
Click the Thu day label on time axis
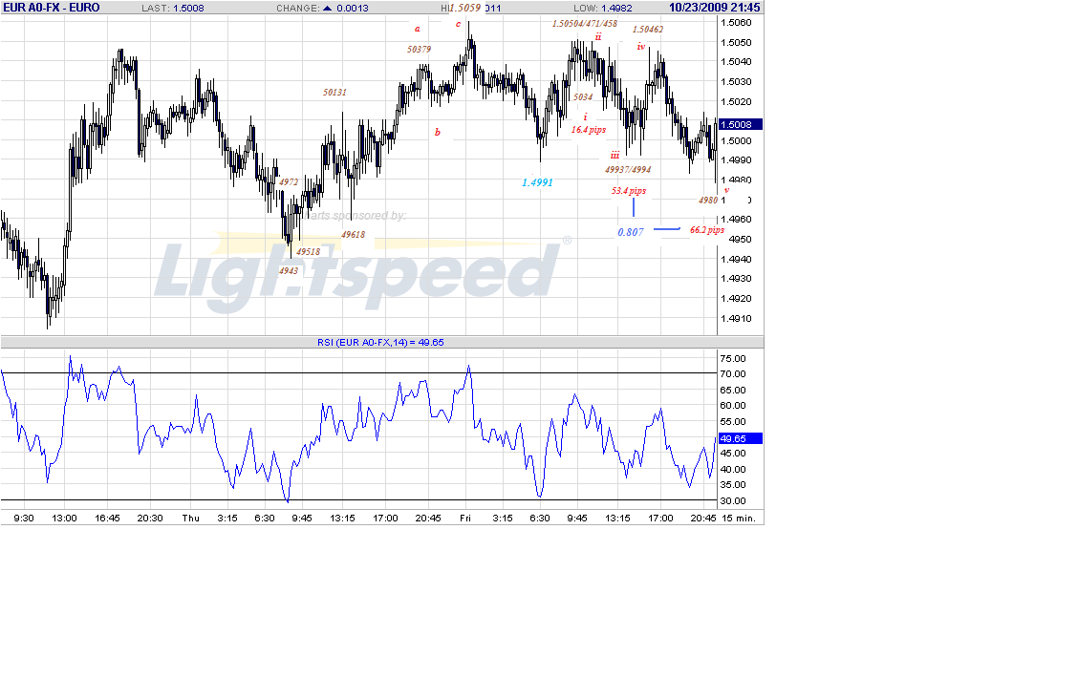click(x=190, y=519)
